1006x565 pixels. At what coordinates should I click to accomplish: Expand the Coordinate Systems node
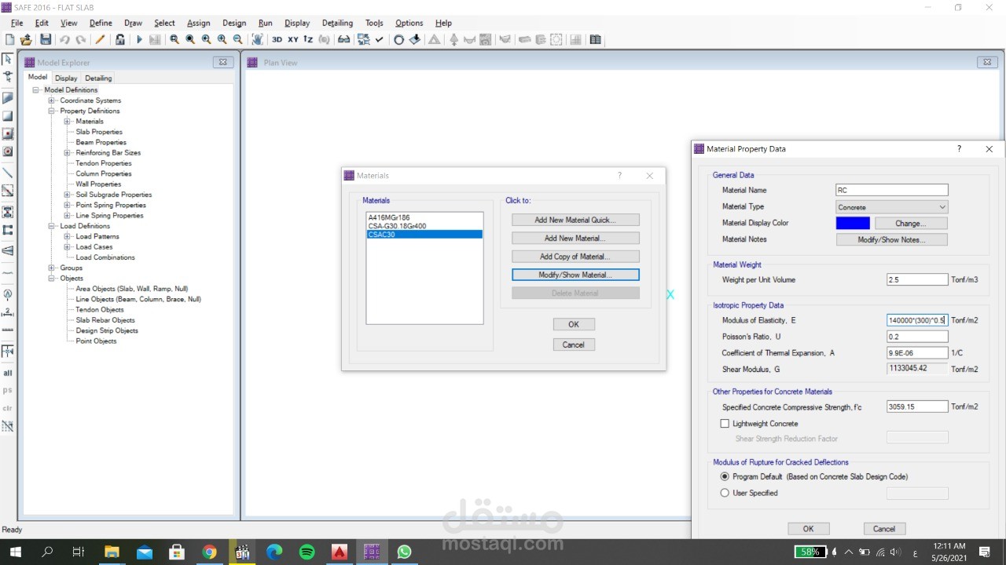pyautogui.click(x=51, y=100)
